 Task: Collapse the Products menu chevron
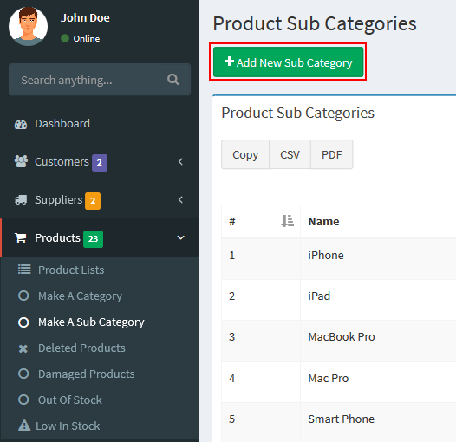pyautogui.click(x=180, y=237)
